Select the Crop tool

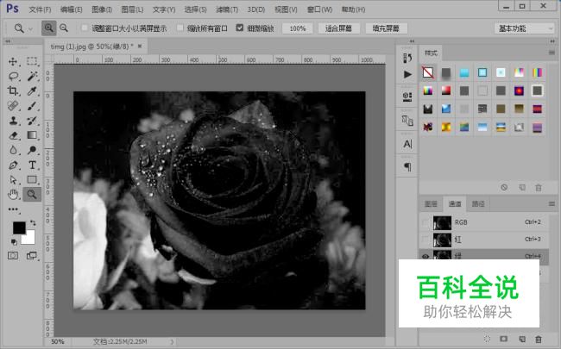pos(13,90)
